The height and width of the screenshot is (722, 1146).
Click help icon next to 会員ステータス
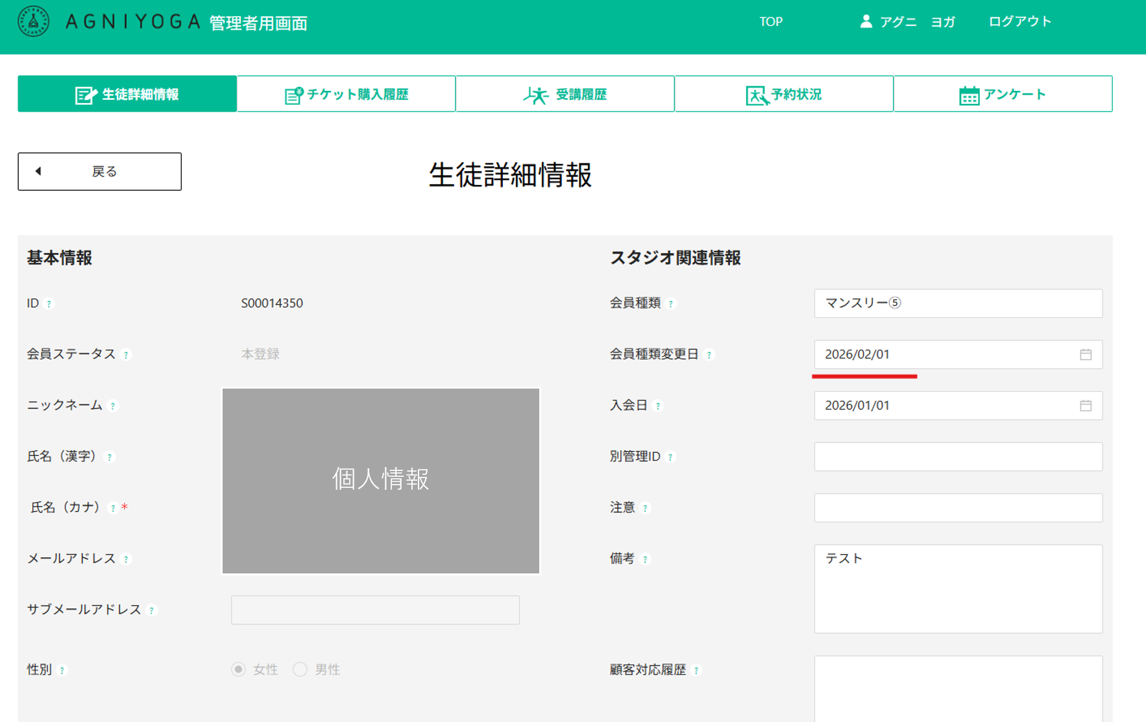[127, 355]
